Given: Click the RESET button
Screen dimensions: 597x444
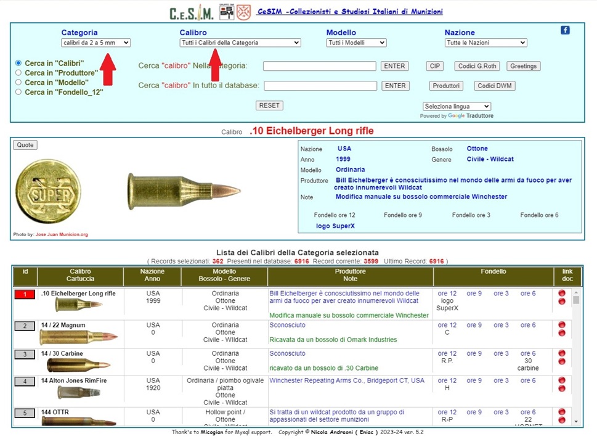Looking at the screenshot, I should tap(269, 105).
